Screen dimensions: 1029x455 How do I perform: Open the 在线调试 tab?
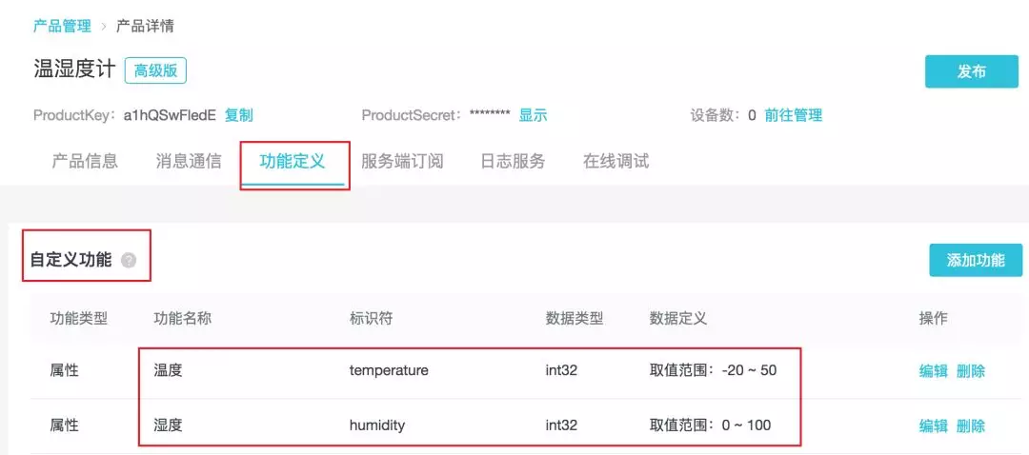616,161
